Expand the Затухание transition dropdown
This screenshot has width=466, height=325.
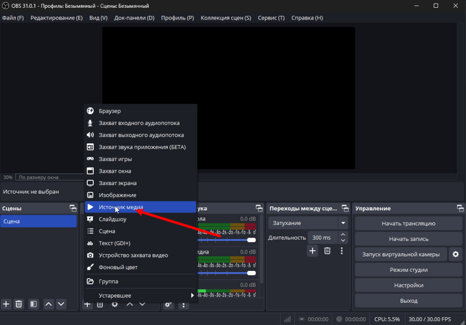(343, 223)
